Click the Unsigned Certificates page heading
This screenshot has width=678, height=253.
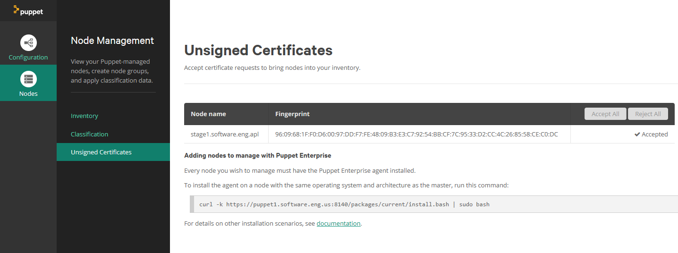pyautogui.click(x=258, y=50)
